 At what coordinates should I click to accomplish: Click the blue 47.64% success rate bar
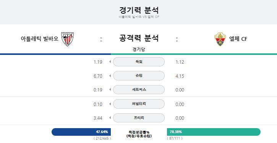[81, 132]
